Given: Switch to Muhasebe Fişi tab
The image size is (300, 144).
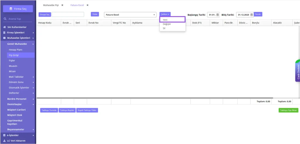Looking at the screenshot, I should [x=51, y=5].
